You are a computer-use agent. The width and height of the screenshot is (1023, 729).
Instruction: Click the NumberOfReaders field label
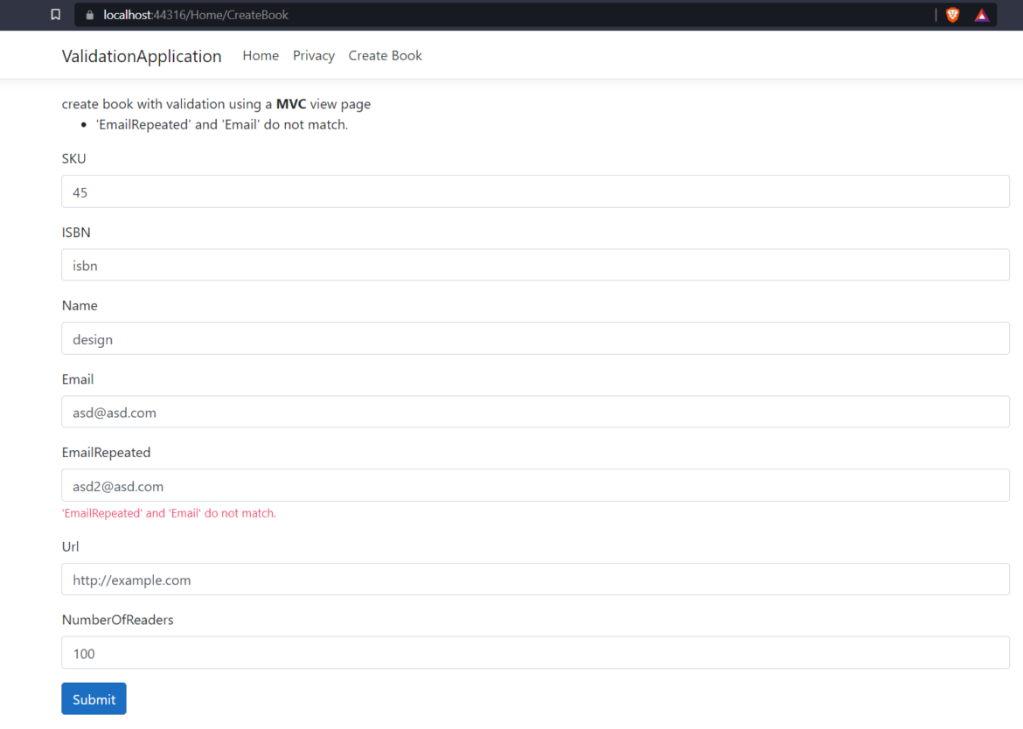(x=117, y=620)
